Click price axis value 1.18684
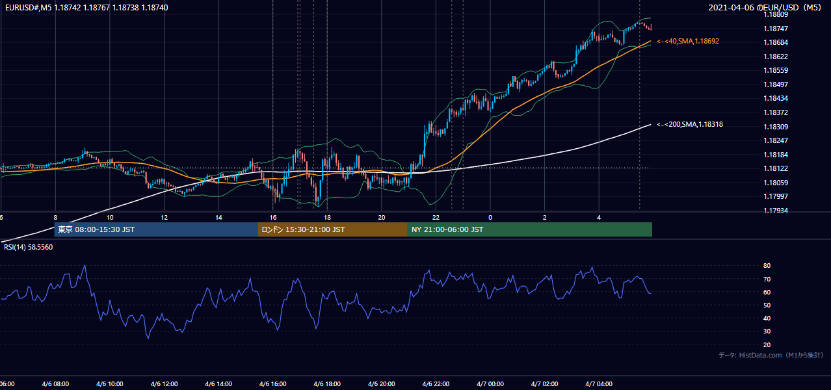831x390 pixels. pos(775,42)
